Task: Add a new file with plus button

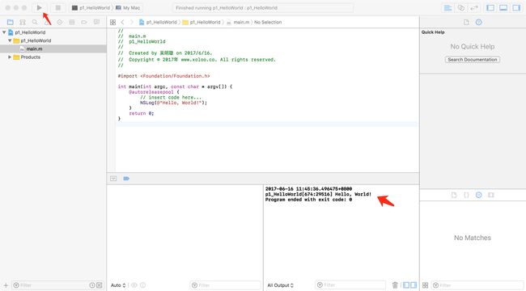Action: (6, 285)
